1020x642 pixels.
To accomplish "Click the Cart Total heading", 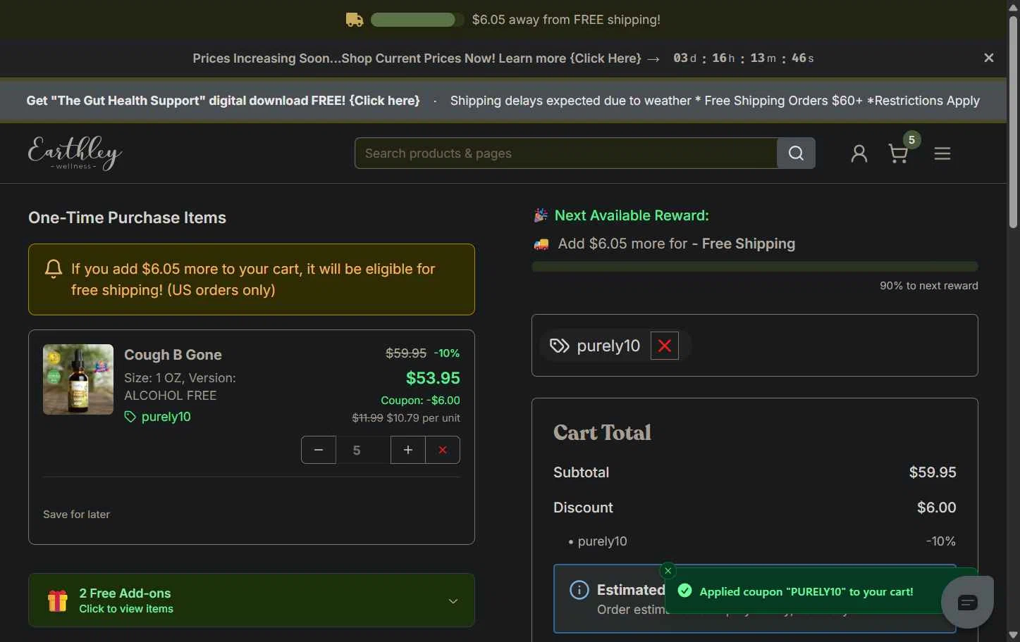I will click(602, 432).
